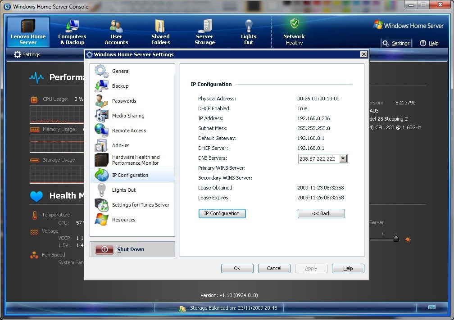454x320 pixels.
Task: Select Backup settings category
Action: coord(132,86)
